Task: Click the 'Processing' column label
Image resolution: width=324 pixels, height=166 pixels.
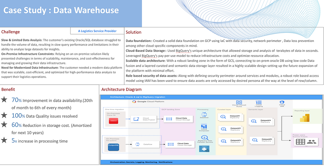Action: coord(203,109)
